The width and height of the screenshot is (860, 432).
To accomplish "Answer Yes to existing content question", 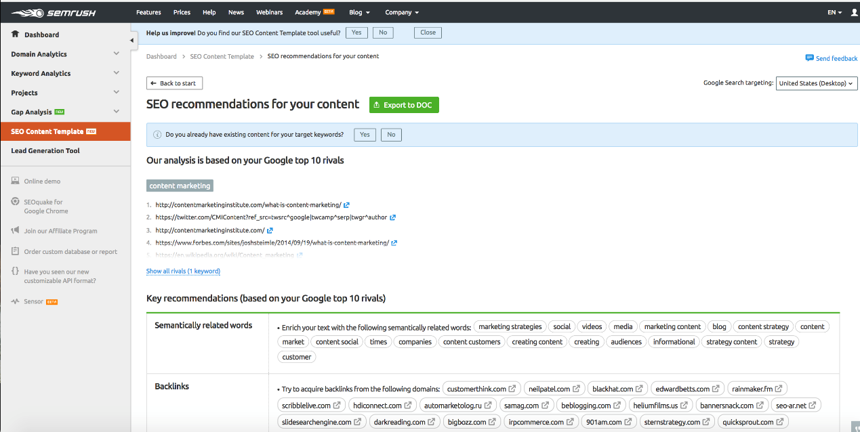I will [x=365, y=135].
